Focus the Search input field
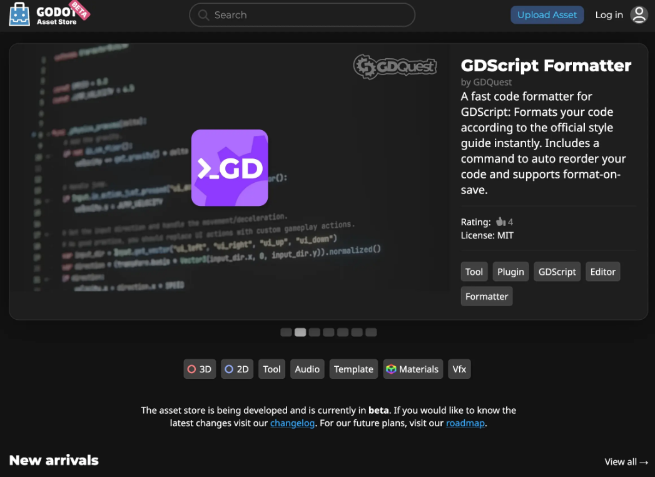 coord(302,15)
